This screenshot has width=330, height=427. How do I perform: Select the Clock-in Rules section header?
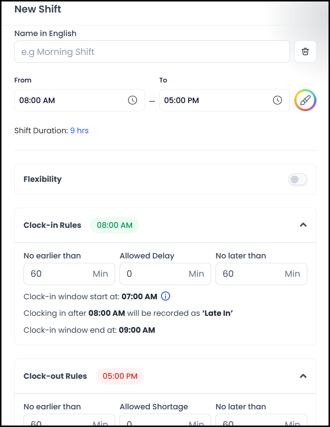point(52,225)
